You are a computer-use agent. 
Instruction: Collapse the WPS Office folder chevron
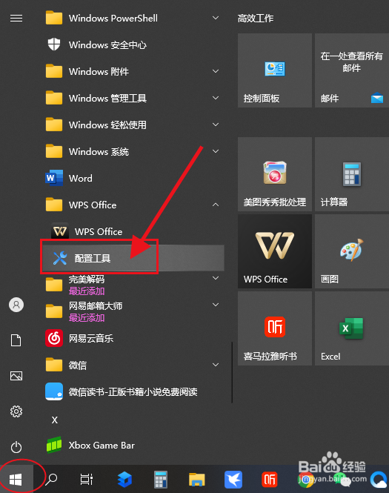pyautogui.click(x=216, y=205)
